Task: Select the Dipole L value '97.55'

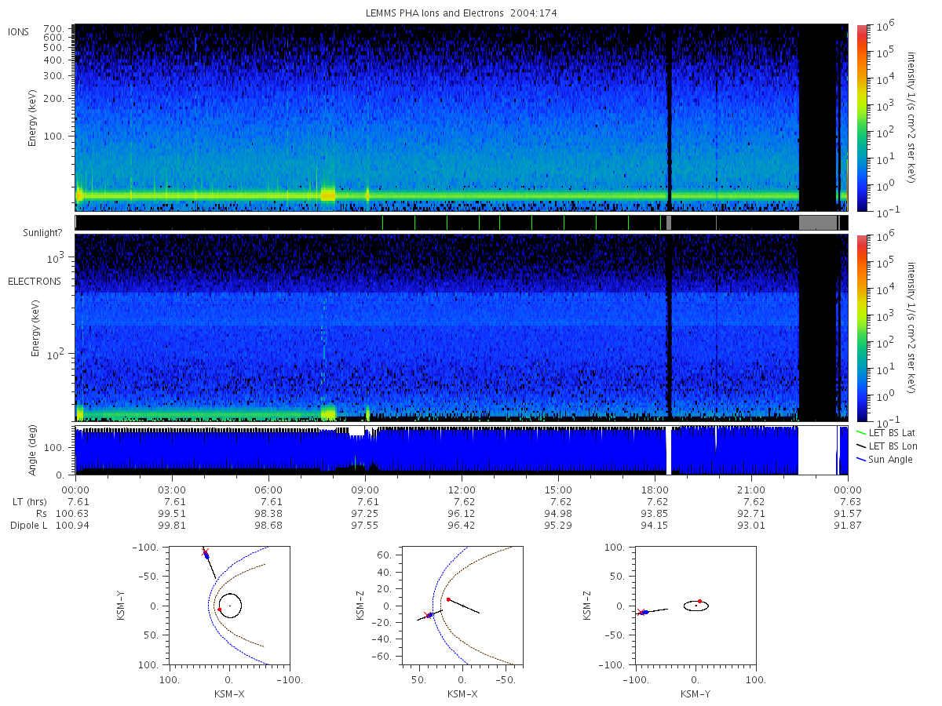Action: pyautogui.click(x=366, y=525)
